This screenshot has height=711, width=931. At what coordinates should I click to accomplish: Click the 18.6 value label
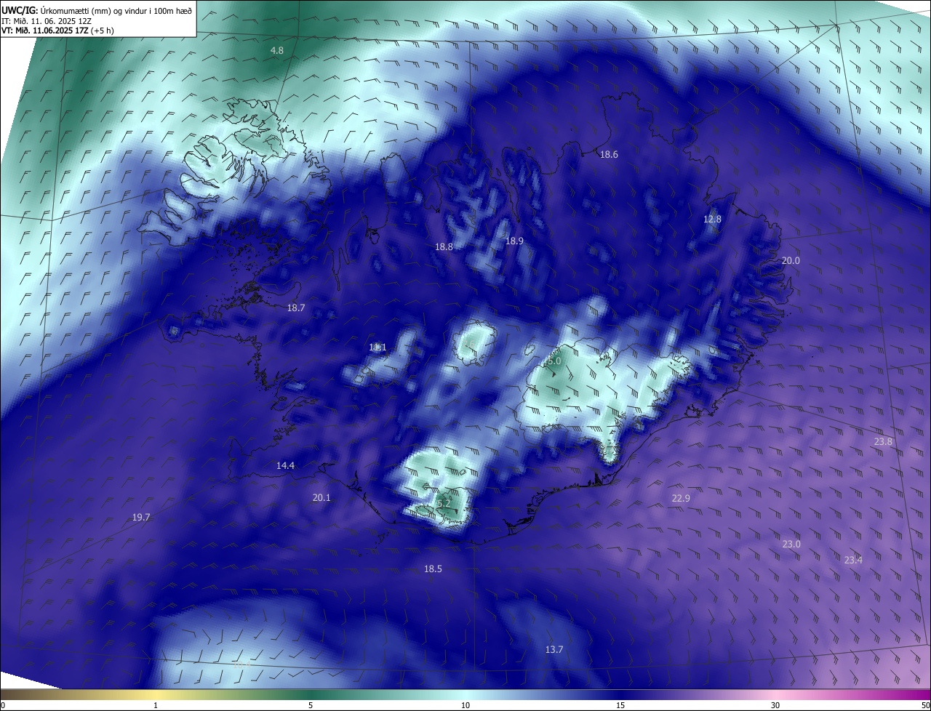click(x=609, y=155)
